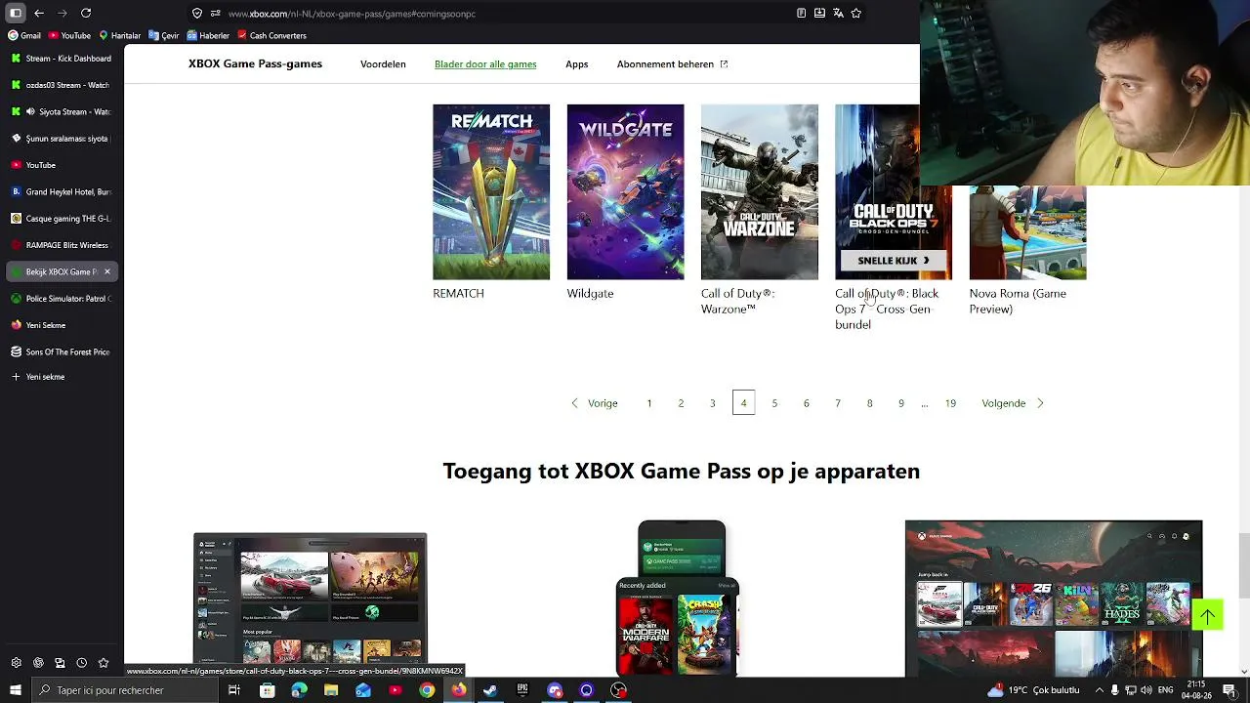Open the history clock sidebar icon
This screenshot has width=1250, height=703.
coord(81,663)
